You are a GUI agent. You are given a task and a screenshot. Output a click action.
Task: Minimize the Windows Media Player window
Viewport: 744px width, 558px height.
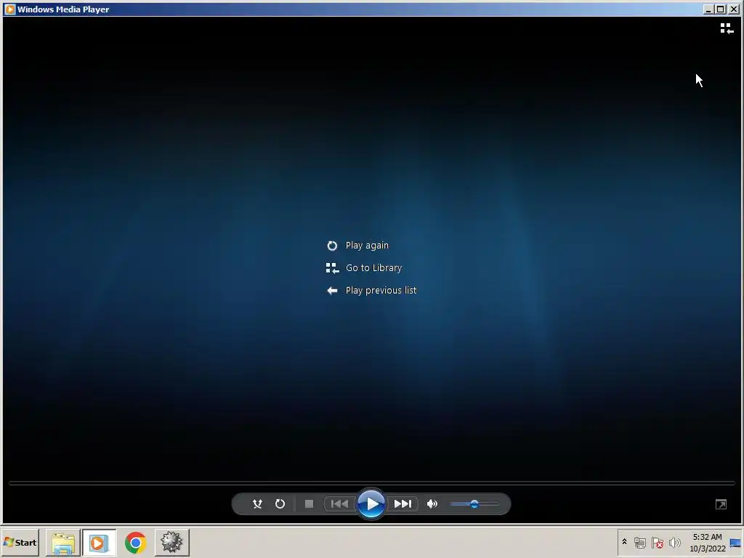tap(708, 9)
